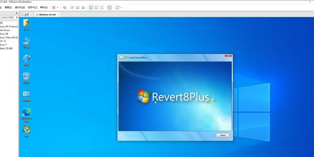The width and height of the screenshot is (314, 157).
Task: Open the library search dropdown arrow
Action: click(17, 17)
